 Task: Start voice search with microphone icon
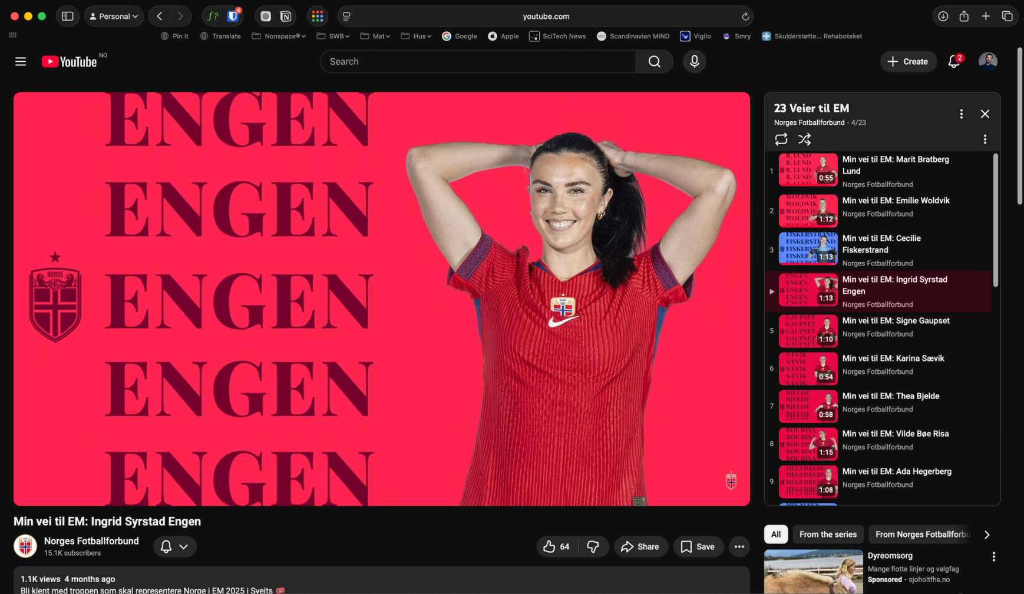click(x=694, y=62)
